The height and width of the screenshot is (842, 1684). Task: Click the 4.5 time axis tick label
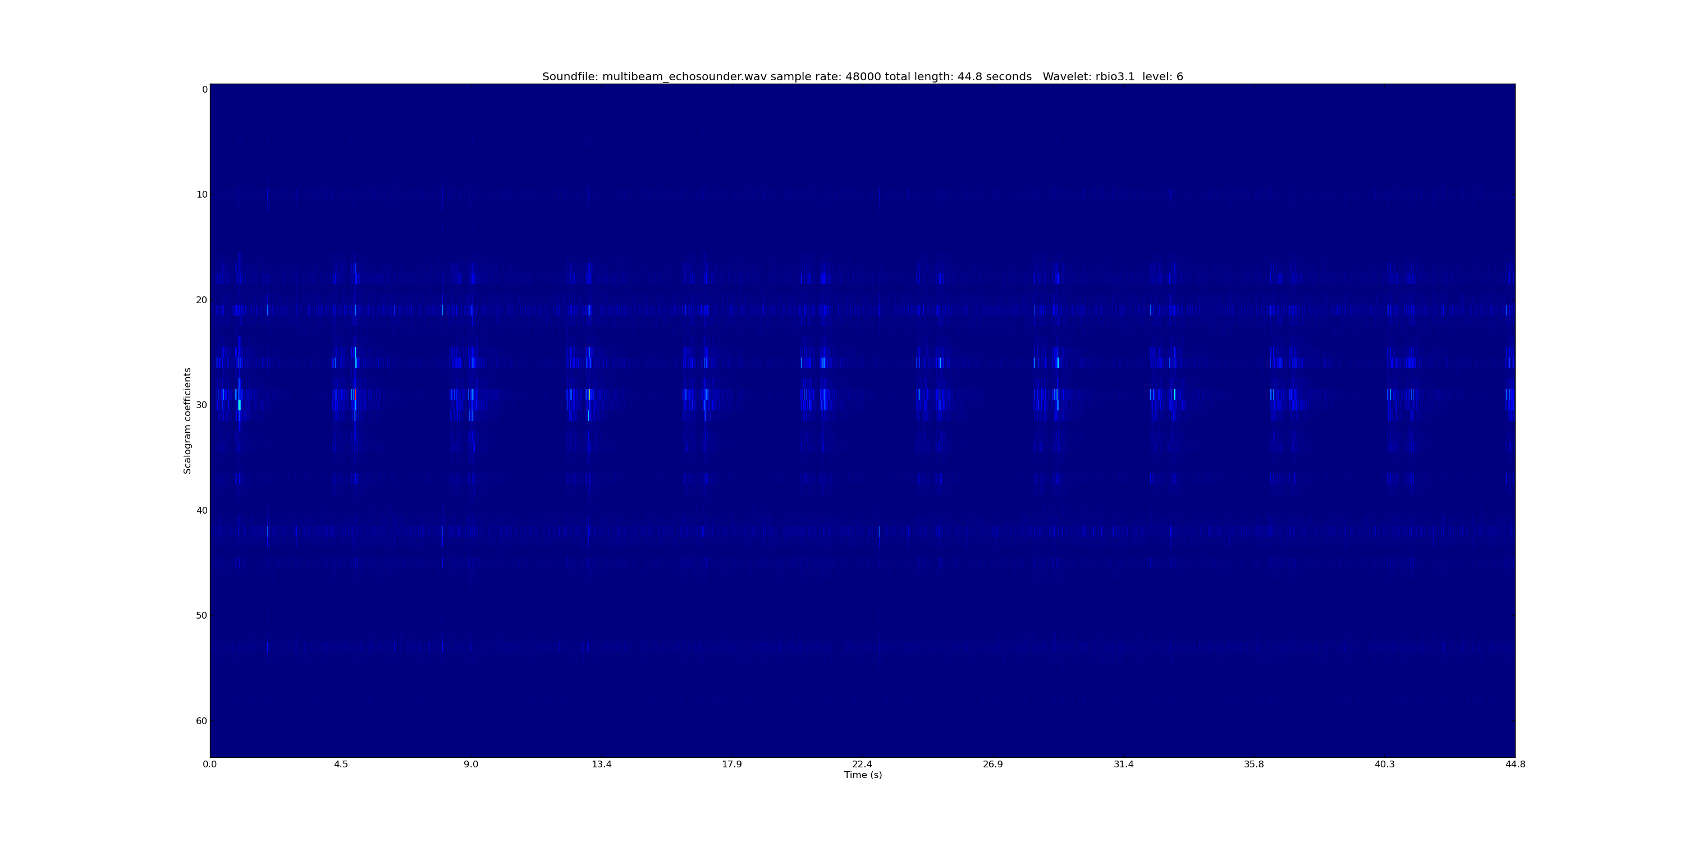click(x=341, y=764)
